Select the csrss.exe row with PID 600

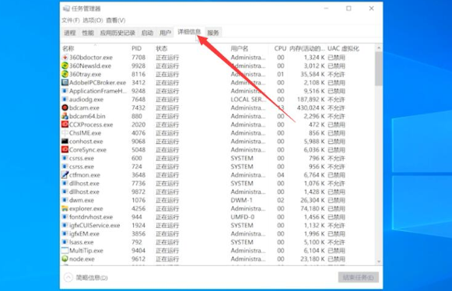[218, 158]
